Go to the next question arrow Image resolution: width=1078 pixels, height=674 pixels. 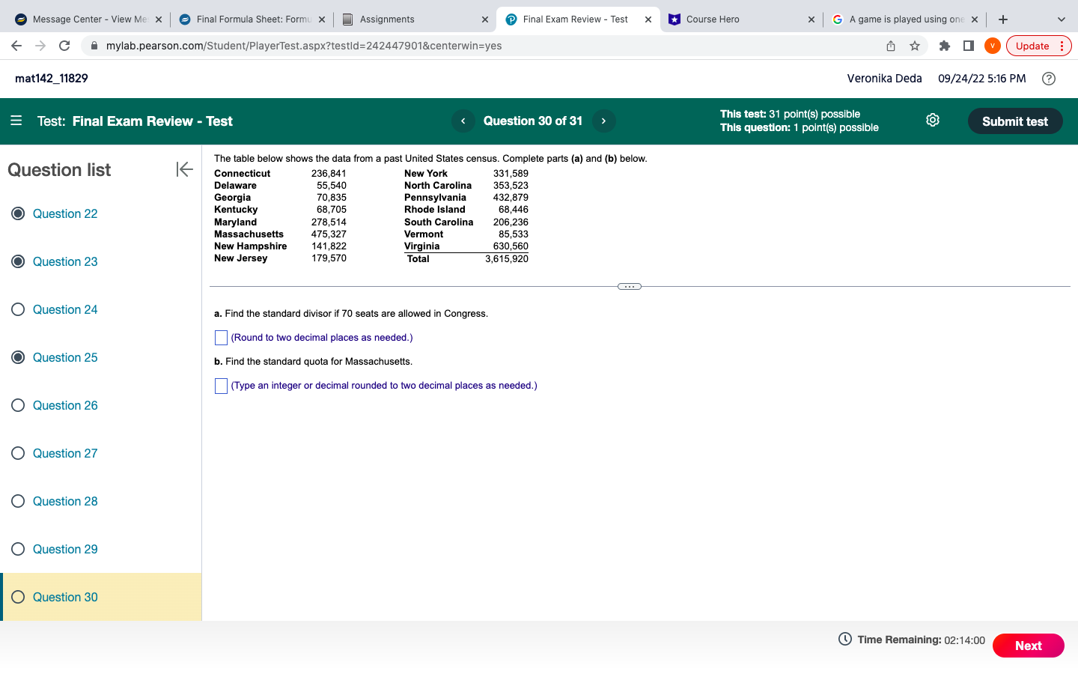coord(603,121)
